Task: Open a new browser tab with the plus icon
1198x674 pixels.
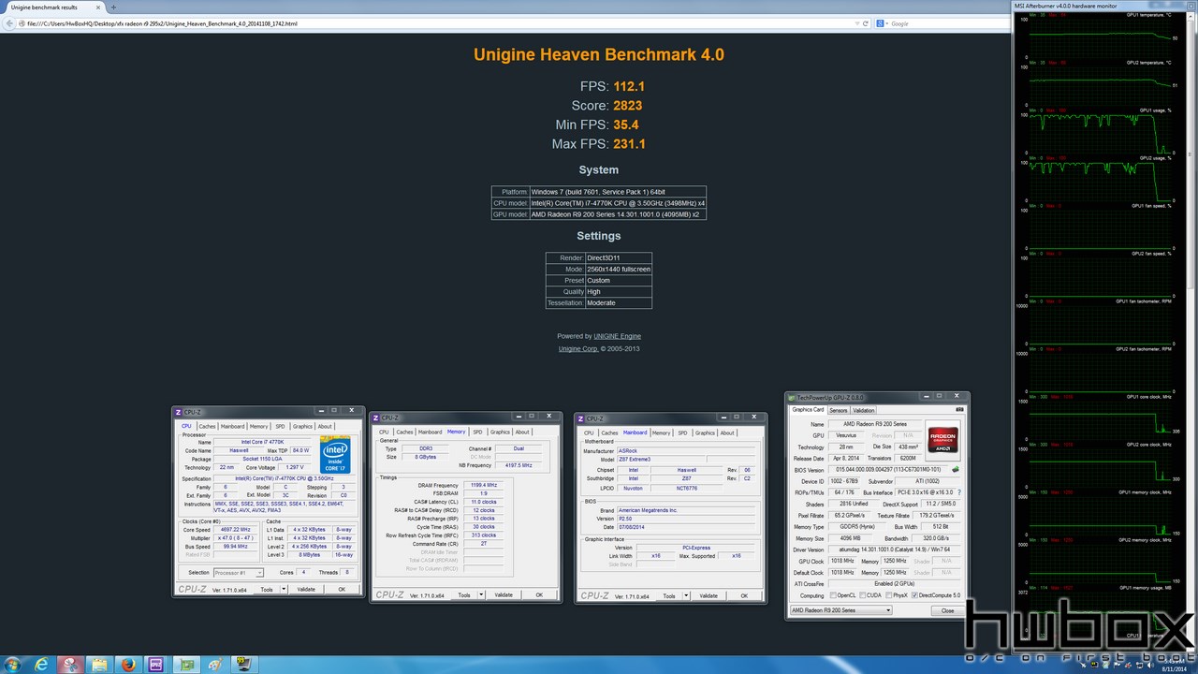Action: pos(113,7)
